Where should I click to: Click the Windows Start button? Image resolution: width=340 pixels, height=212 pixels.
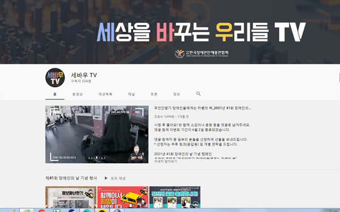[x=12, y=210]
